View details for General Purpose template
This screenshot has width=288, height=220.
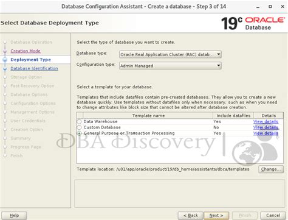(x=266, y=133)
